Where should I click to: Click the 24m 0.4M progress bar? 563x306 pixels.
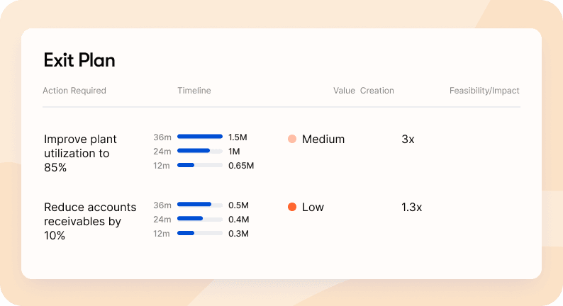(x=200, y=219)
